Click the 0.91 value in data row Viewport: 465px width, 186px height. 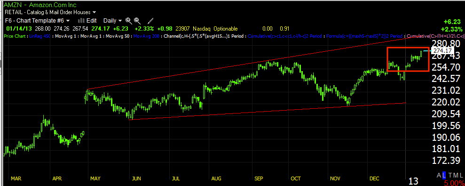point(285,29)
